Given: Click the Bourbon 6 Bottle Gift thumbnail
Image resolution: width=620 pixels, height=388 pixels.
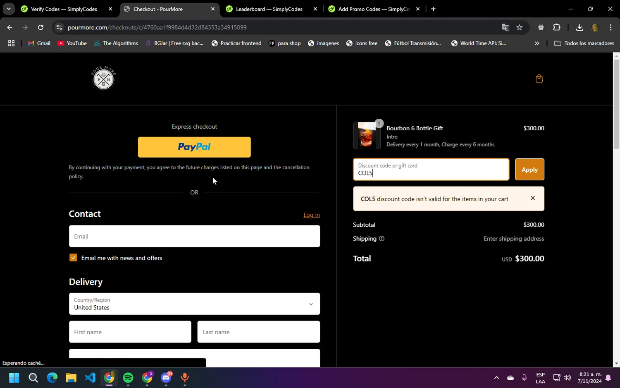Looking at the screenshot, I should point(367,135).
